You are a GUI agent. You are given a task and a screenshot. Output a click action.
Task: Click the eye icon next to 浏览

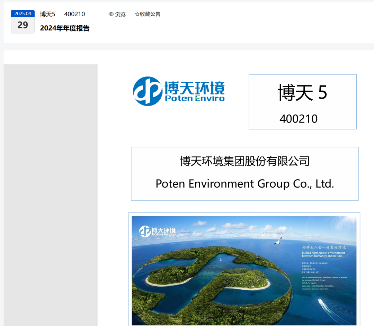111,14
